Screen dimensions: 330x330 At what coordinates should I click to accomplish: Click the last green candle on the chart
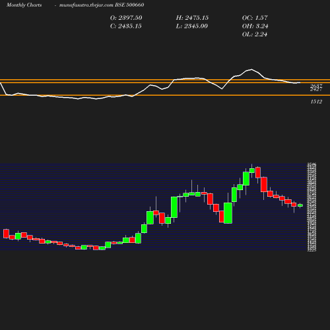(x=300, y=205)
